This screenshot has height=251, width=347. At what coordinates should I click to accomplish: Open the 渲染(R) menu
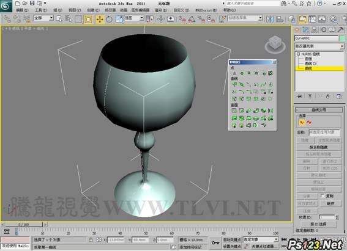tap(161, 10)
